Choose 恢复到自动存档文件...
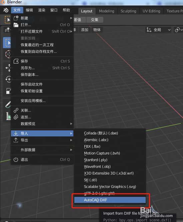 (42, 51)
